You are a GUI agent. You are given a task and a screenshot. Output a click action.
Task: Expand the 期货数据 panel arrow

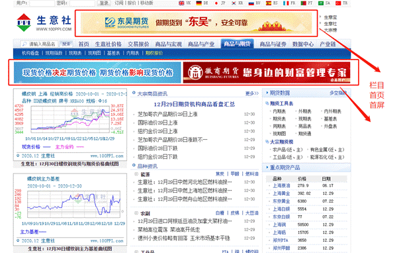point(267,93)
